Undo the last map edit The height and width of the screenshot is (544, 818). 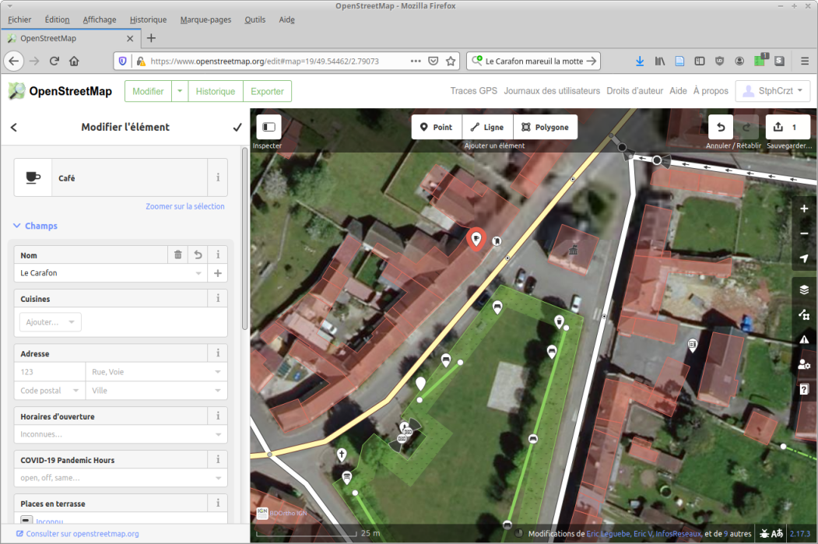(x=721, y=127)
